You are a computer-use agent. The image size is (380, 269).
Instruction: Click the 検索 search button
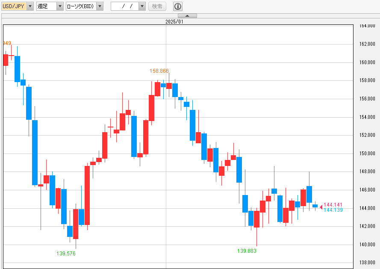click(x=157, y=6)
